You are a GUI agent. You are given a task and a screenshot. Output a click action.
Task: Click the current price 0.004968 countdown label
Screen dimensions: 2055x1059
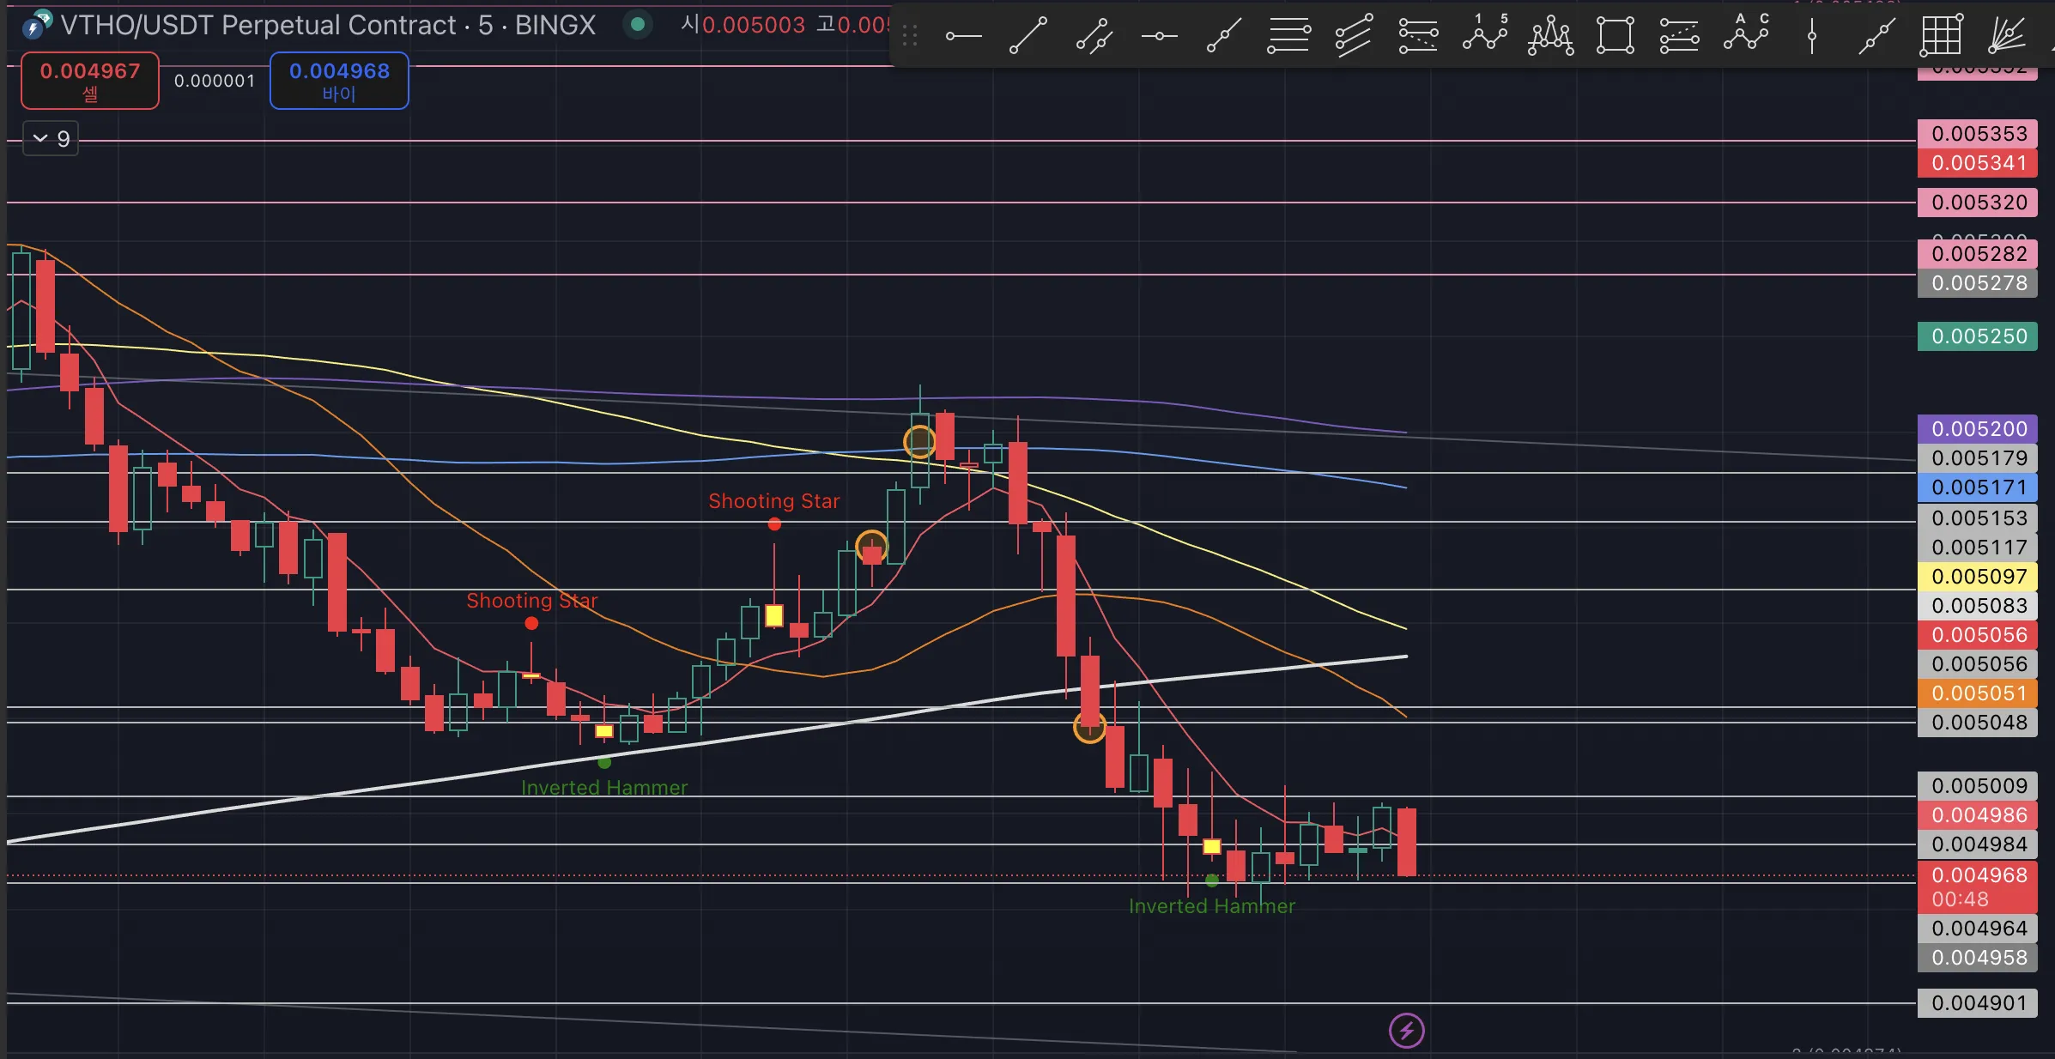pyautogui.click(x=1978, y=887)
